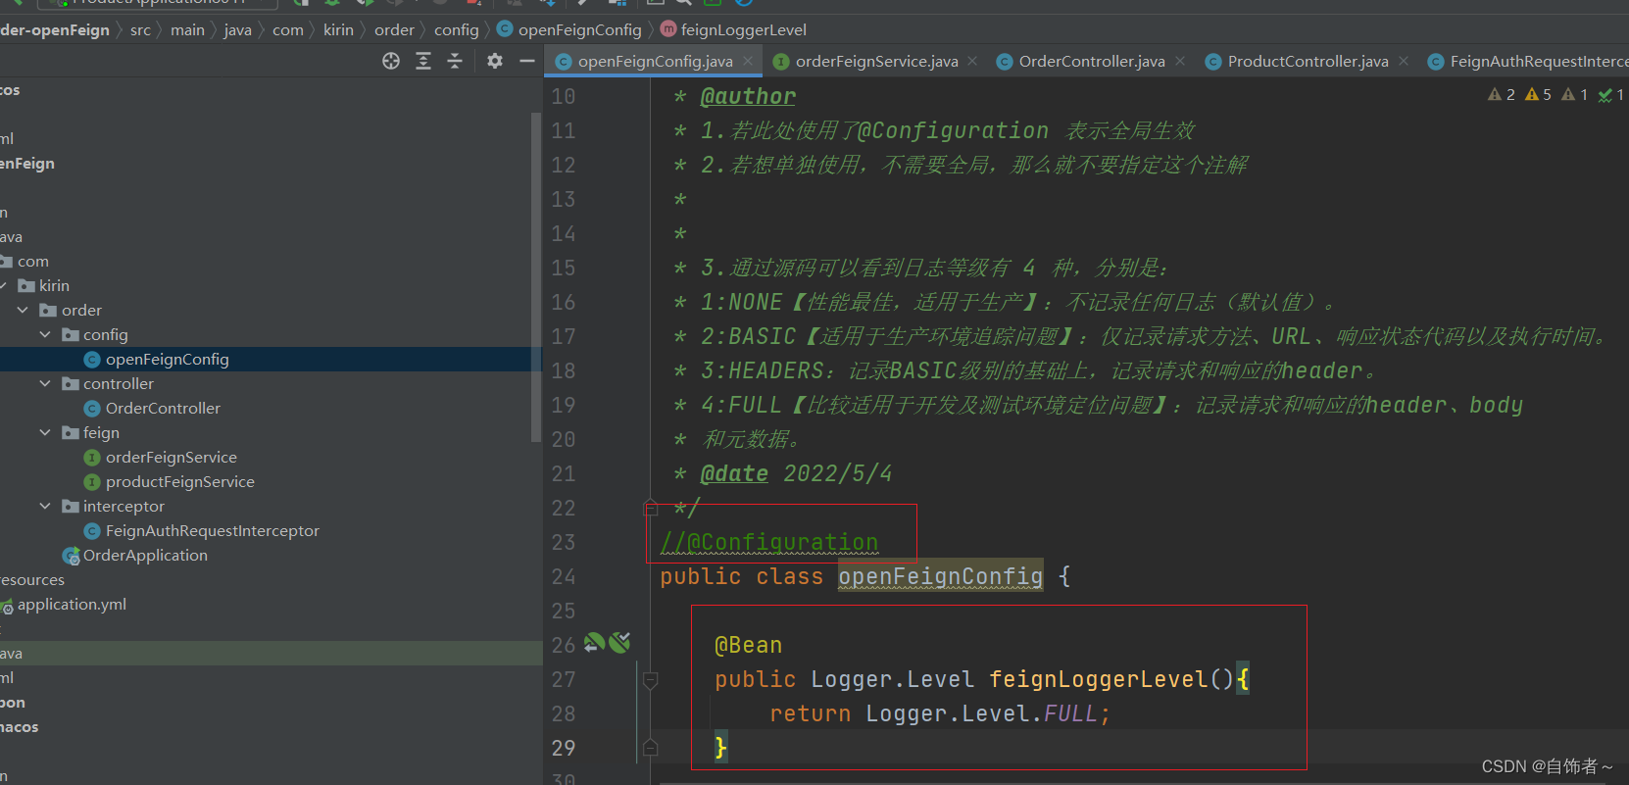Click the kirin breadcrumb in navigation bar
The height and width of the screenshot is (785, 1629).
coord(338,29)
